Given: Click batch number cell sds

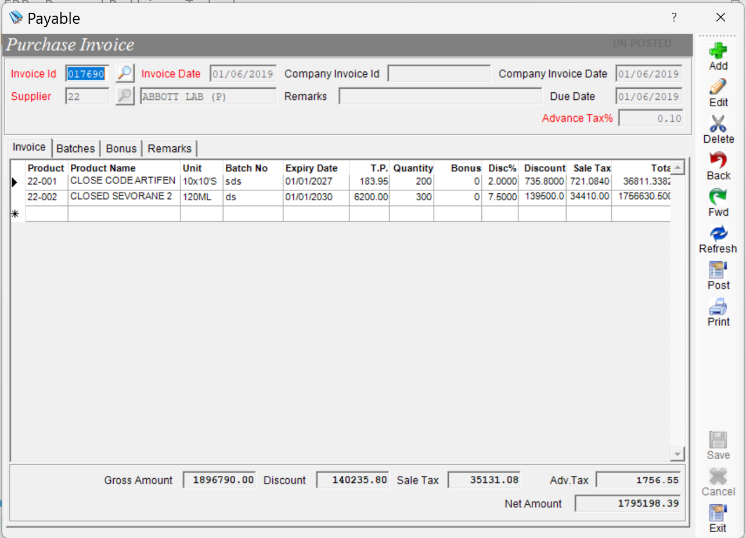Looking at the screenshot, I should coord(253,182).
